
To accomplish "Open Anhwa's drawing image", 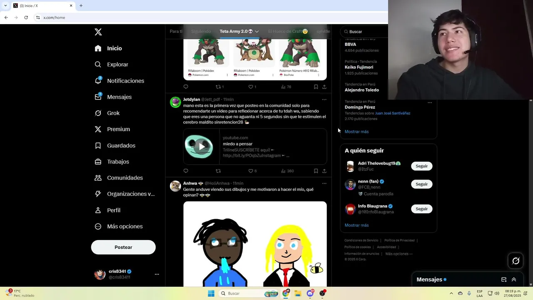I will click(x=255, y=244).
